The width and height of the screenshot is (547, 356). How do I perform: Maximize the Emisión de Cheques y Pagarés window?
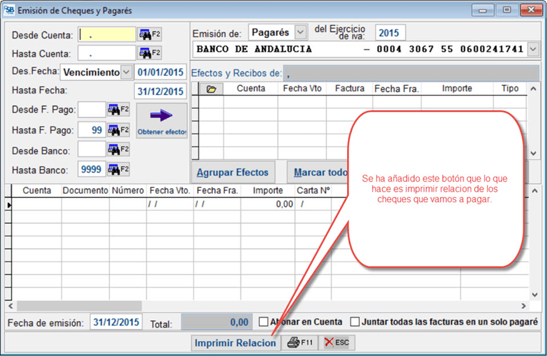click(x=506, y=10)
